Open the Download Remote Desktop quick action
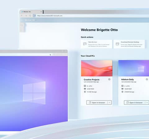The width and height of the screenshot is (149, 139). (129, 44)
